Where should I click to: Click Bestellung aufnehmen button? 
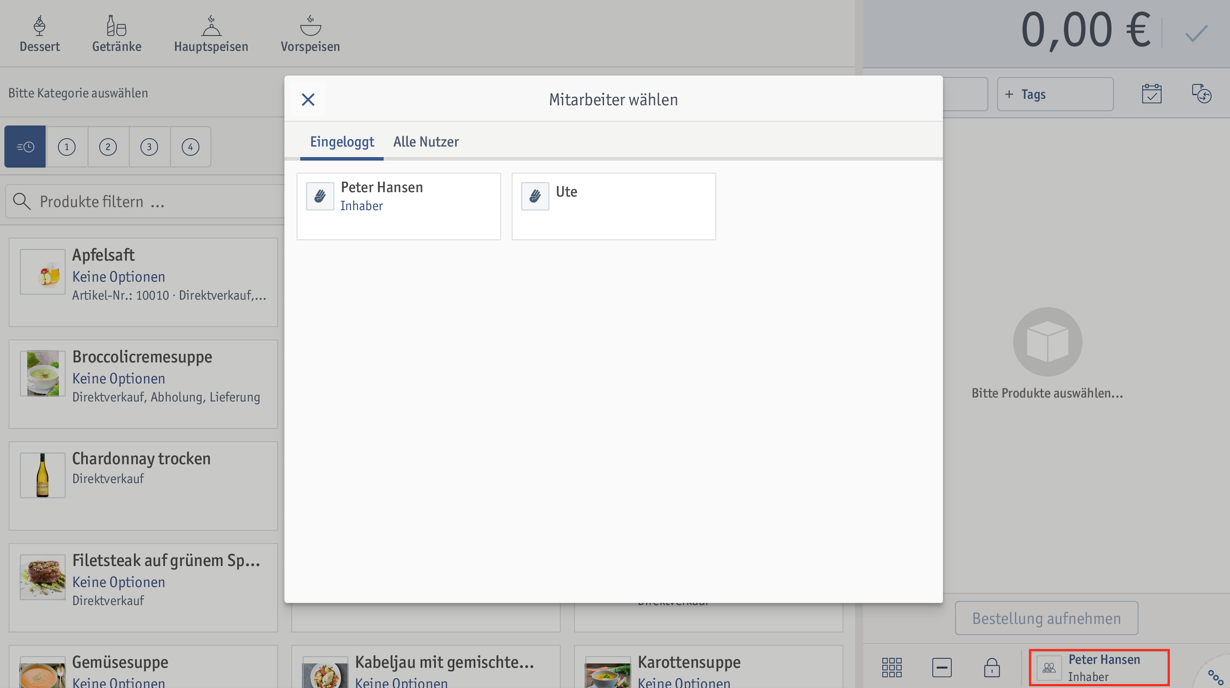point(1047,618)
